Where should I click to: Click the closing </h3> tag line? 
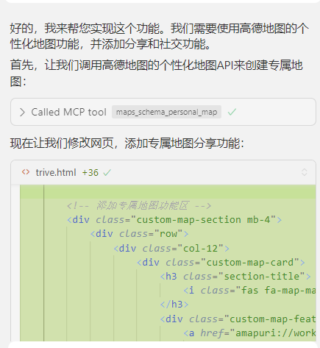[174, 305]
